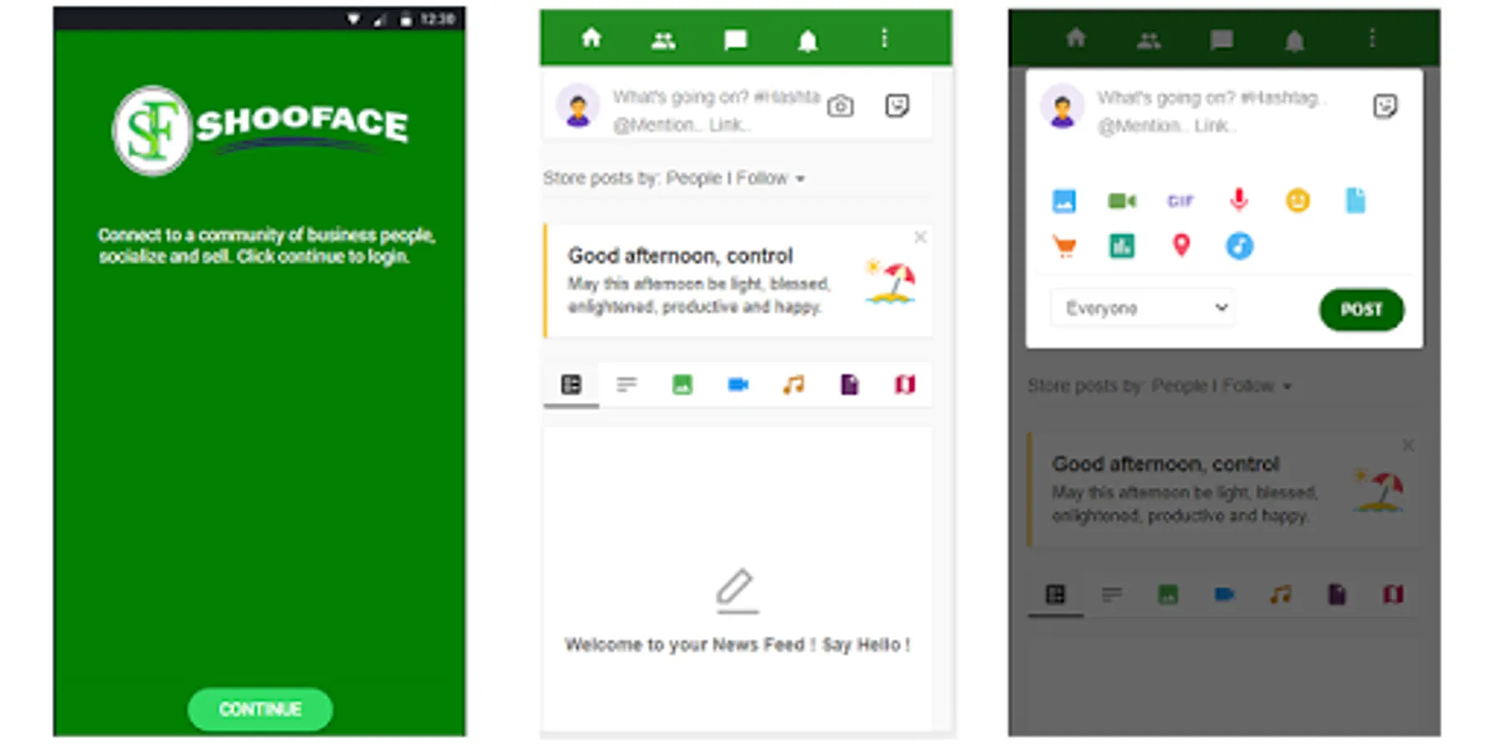The width and height of the screenshot is (1496, 748).
Task: Tap the sticker icon beside the news feed camera icon
Action: click(898, 106)
